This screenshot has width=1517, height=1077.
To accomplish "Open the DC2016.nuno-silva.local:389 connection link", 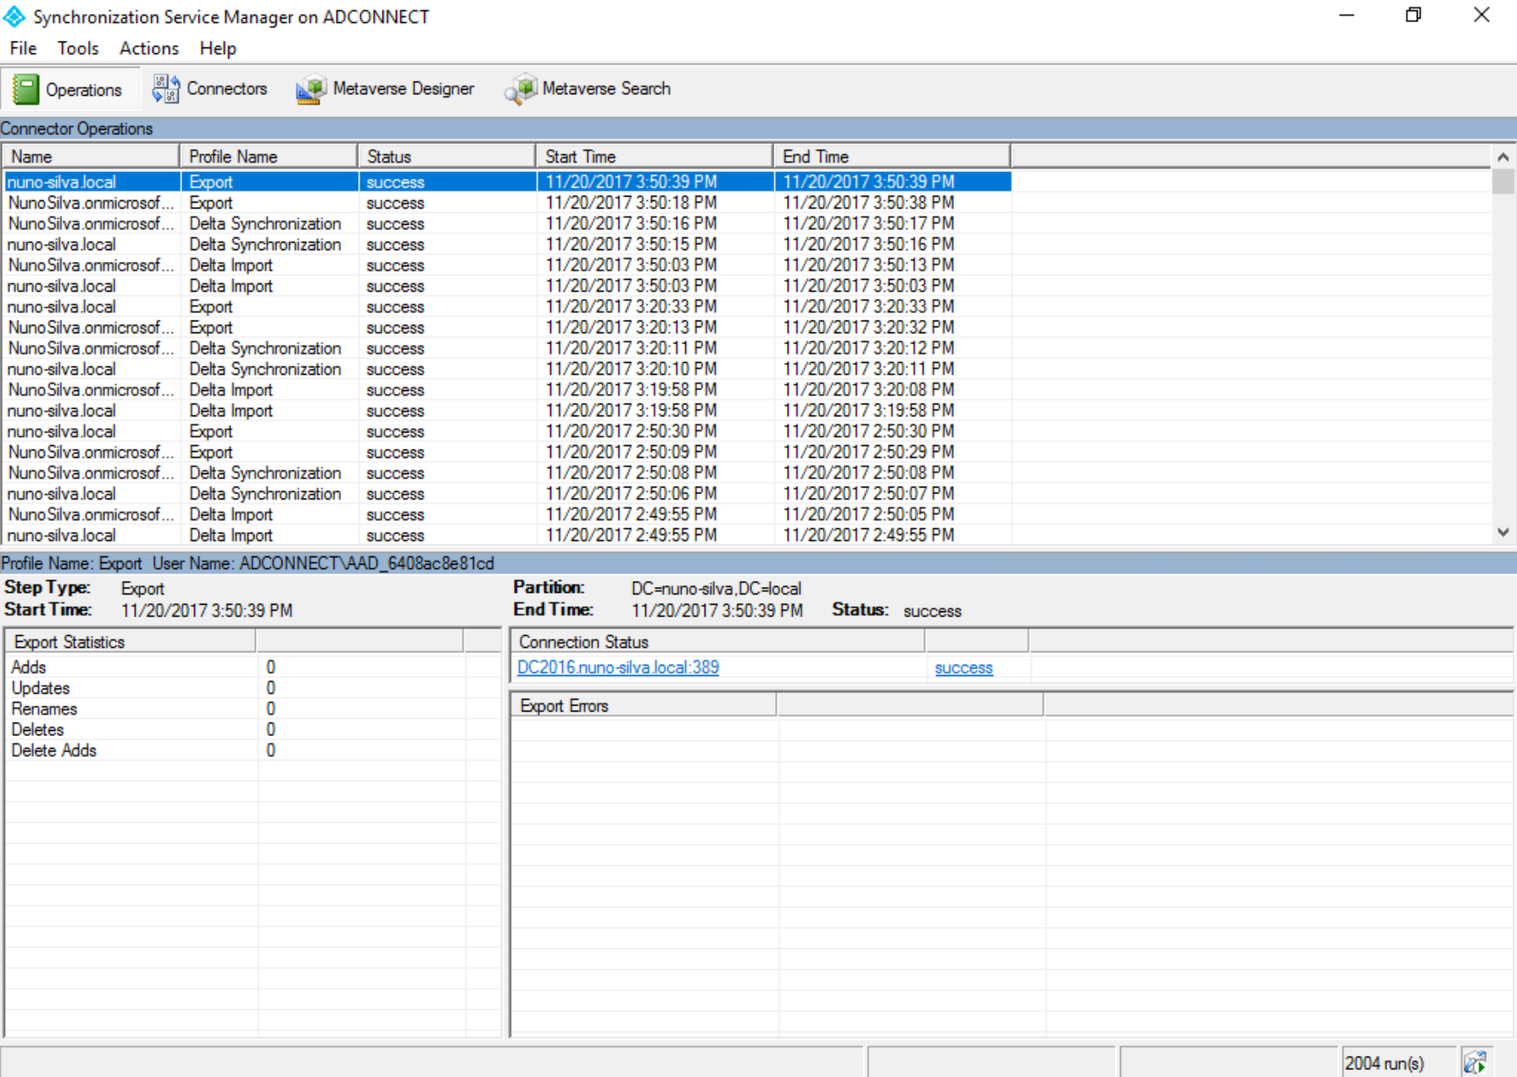I will pos(618,667).
